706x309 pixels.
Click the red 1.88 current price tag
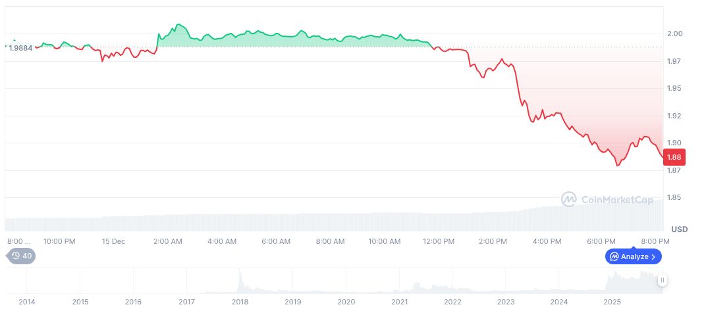click(675, 157)
